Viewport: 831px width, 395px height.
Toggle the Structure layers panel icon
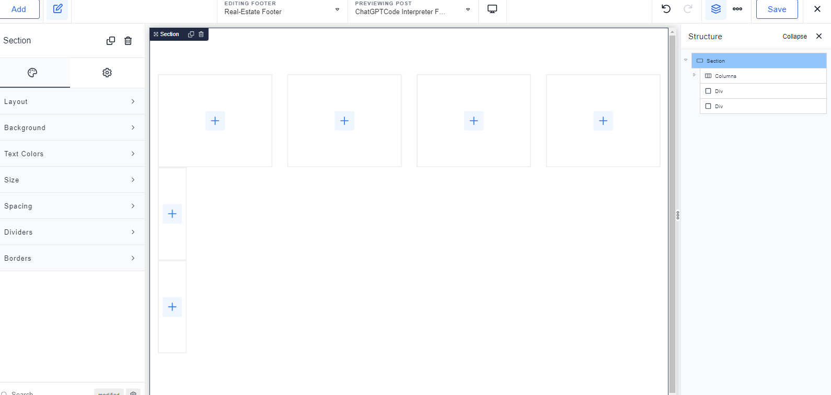click(x=715, y=9)
